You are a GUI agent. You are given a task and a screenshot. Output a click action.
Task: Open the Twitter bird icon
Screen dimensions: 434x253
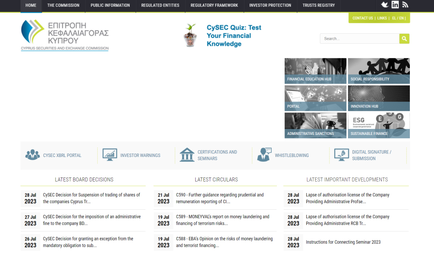(385, 4)
